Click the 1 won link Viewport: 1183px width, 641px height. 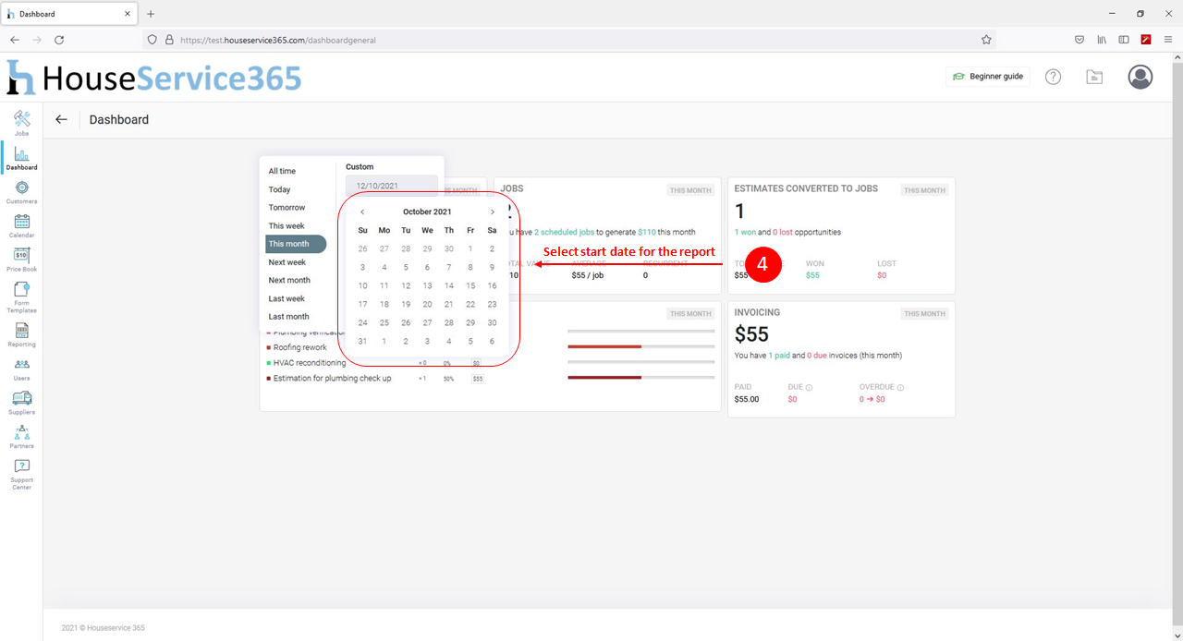(x=745, y=233)
